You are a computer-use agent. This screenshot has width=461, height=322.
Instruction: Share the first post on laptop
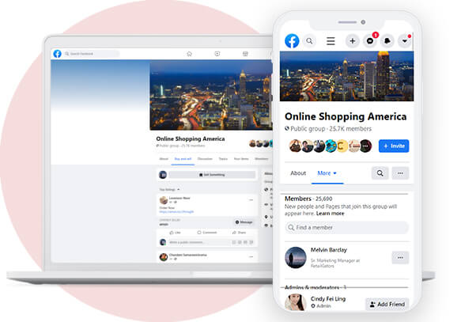(239, 233)
